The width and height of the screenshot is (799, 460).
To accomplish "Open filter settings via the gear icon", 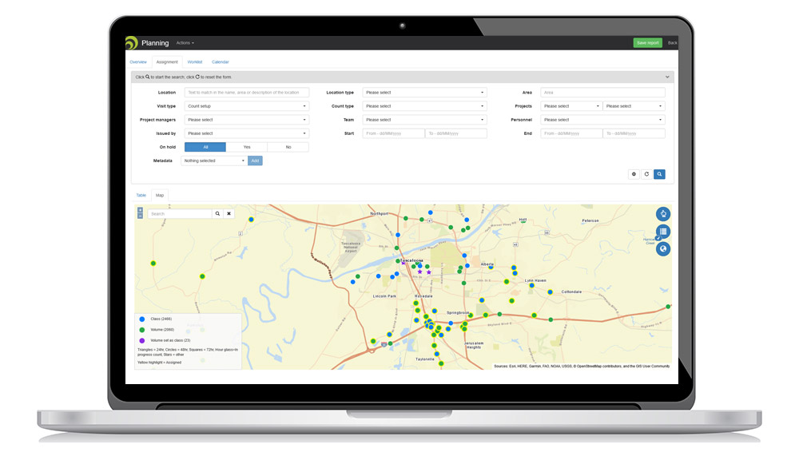I will click(634, 174).
